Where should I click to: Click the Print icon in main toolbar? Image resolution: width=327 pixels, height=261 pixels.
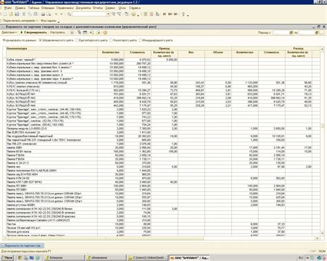(x=43, y=14)
